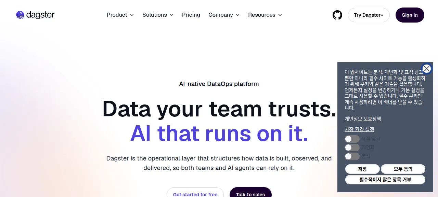This screenshot has width=438, height=197.
Task: Open the Resources dropdown menu
Action: (265, 15)
